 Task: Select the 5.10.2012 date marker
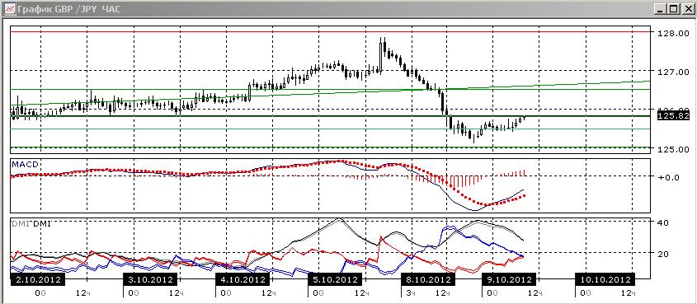(x=335, y=280)
